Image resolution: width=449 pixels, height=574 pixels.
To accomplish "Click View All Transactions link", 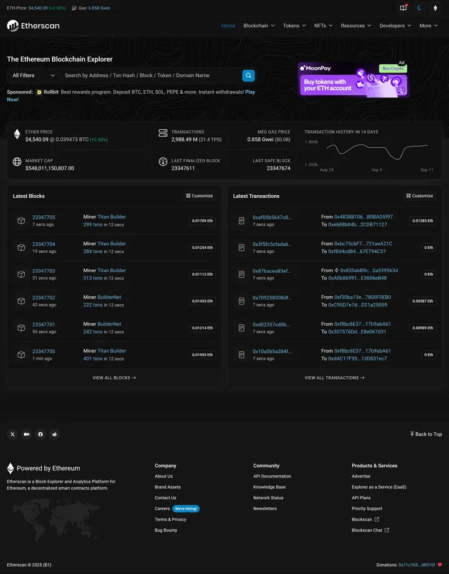I will [x=334, y=378].
